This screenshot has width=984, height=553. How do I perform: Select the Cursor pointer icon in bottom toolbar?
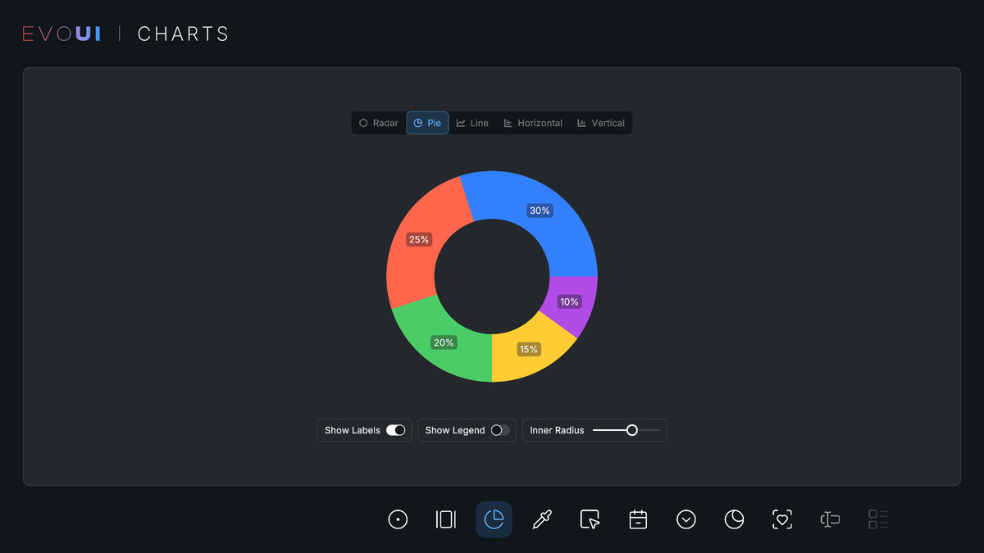(590, 519)
